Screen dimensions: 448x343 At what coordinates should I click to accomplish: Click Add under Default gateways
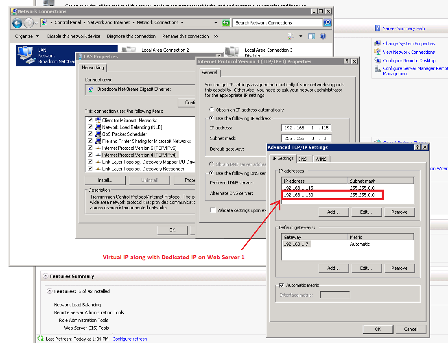[x=334, y=268]
